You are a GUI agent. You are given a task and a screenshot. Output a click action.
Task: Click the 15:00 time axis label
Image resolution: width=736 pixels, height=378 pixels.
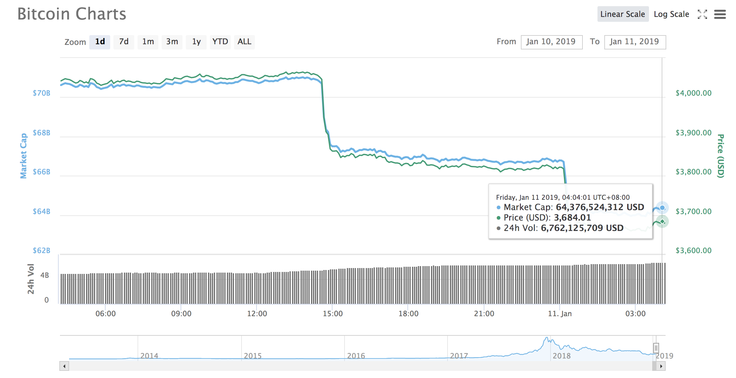[x=333, y=314]
